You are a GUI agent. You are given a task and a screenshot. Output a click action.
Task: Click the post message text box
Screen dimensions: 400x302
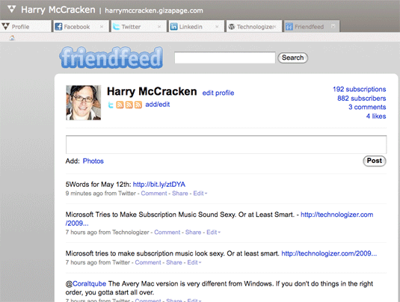pos(226,144)
